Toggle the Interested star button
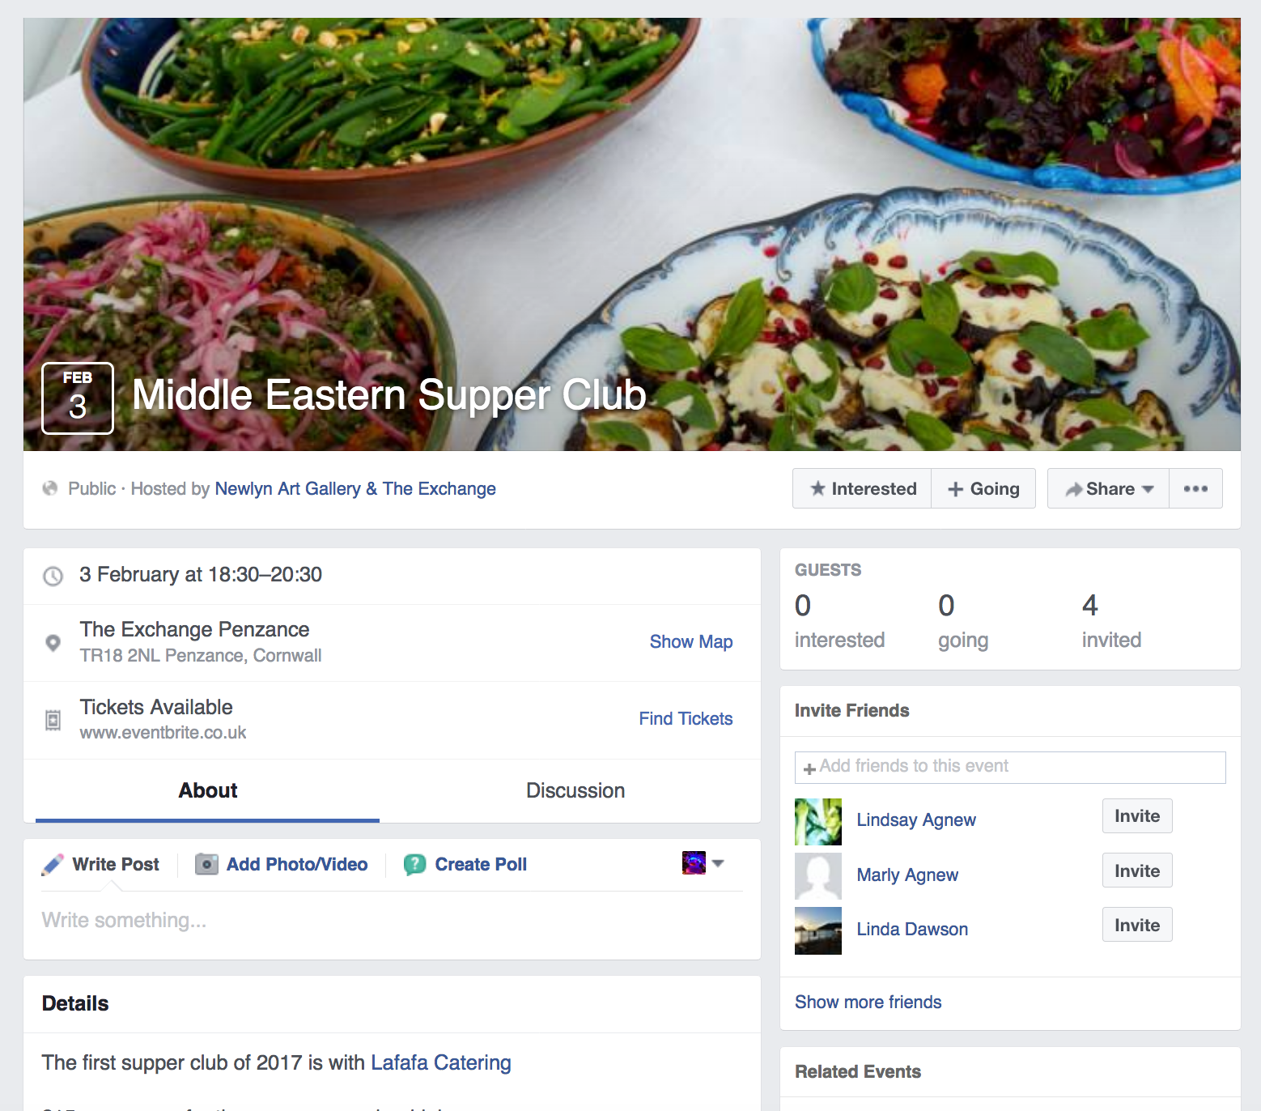The height and width of the screenshot is (1111, 1261). click(x=862, y=489)
